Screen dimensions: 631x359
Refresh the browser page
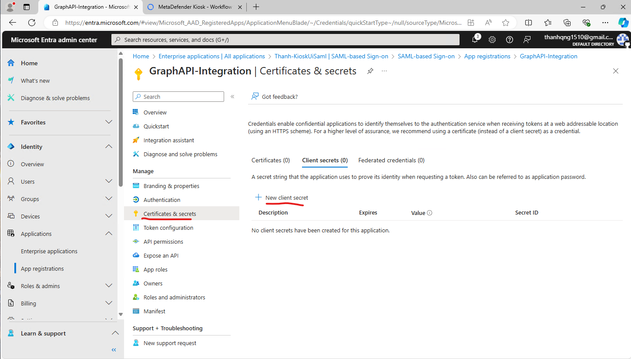click(32, 23)
